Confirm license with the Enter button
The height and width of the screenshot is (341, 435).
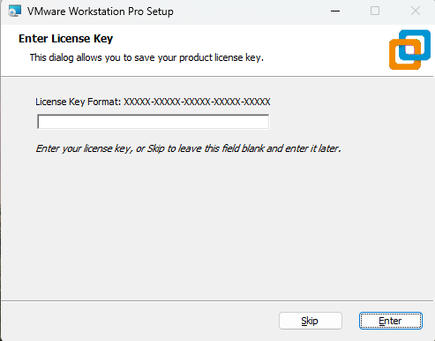tap(391, 321)
